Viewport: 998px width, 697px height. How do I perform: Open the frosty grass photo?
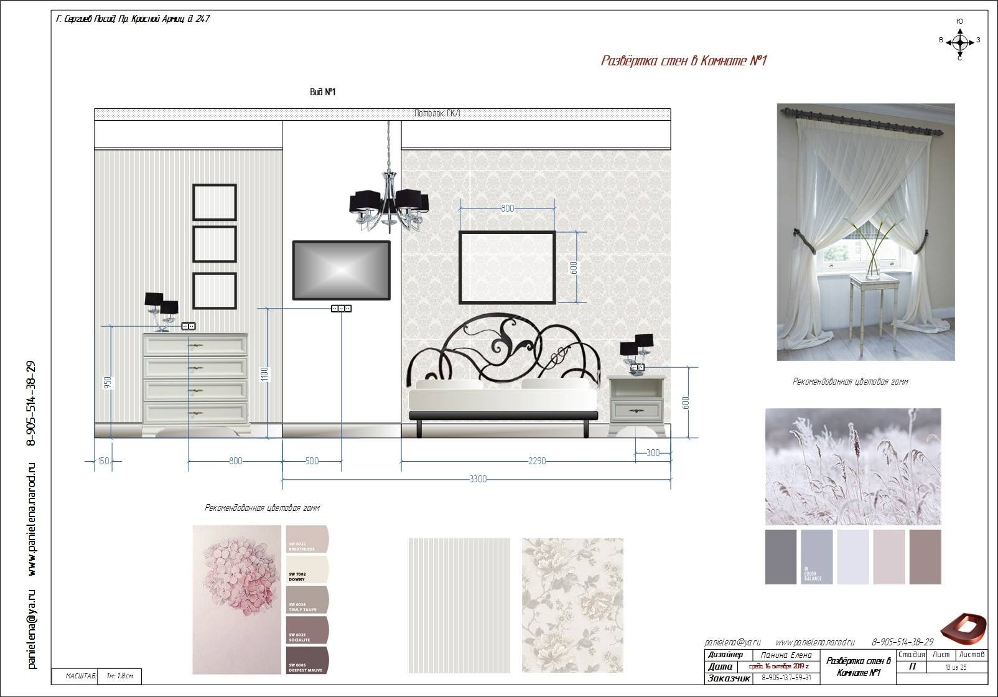pyautogui.click(x=853, y=467)
